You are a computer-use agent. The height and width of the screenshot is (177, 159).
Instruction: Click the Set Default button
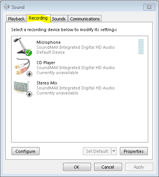click(97, 151)
